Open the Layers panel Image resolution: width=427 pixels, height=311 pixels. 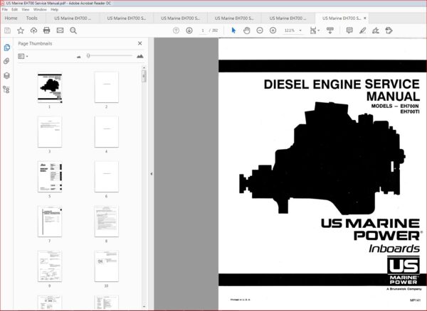click(x=7, y=75)
